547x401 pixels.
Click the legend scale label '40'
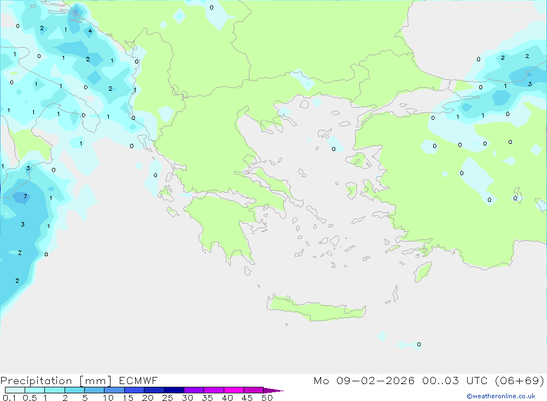(228, 398)
